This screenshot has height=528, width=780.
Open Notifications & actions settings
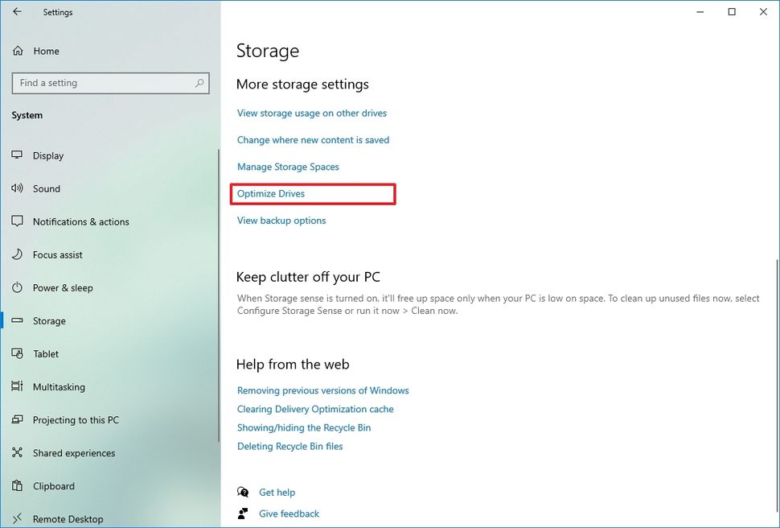click(81, 221)
